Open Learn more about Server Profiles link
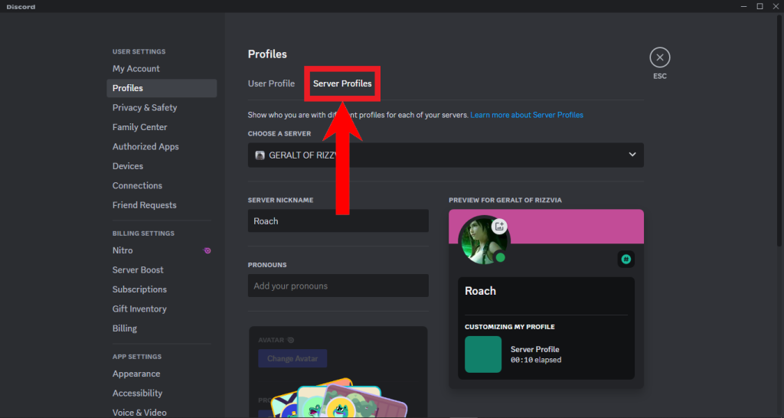Screen dimensions: 784x418 click(x=527, y=115)
